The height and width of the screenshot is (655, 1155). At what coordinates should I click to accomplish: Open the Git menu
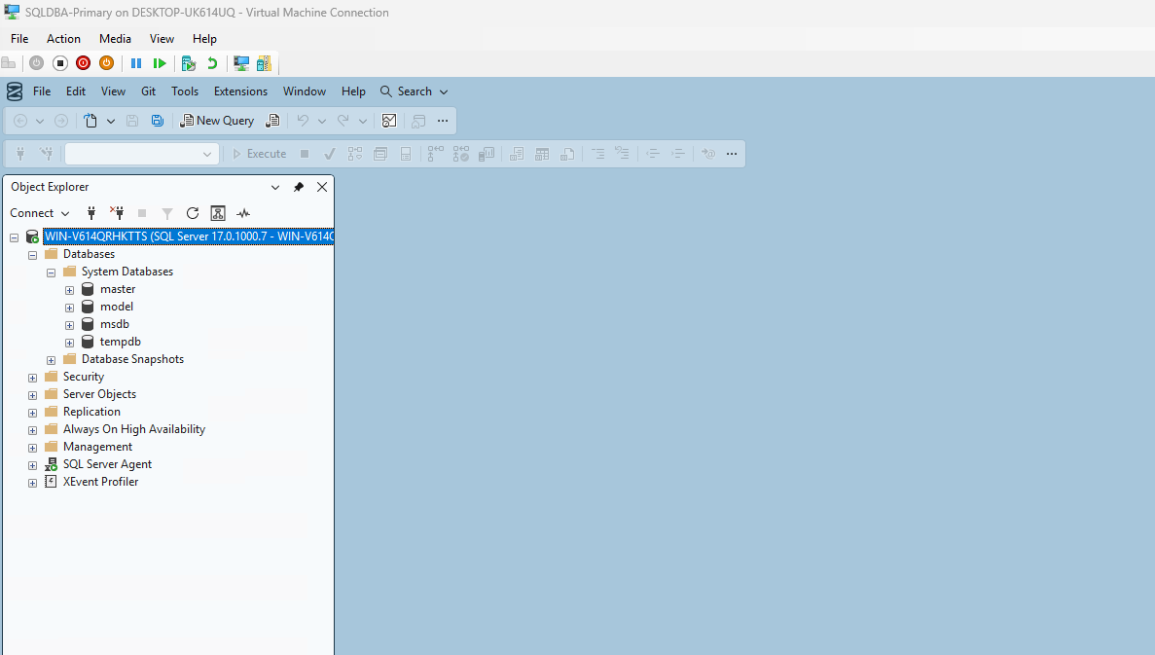pyautogui.click(x=149, y=91)
